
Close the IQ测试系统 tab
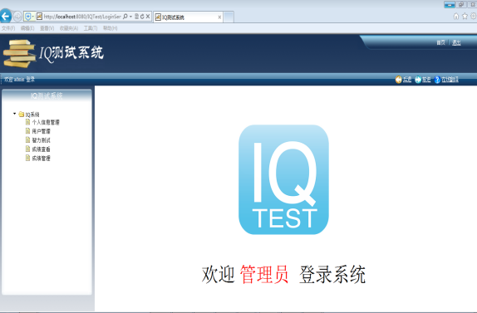tap(219, 17)
